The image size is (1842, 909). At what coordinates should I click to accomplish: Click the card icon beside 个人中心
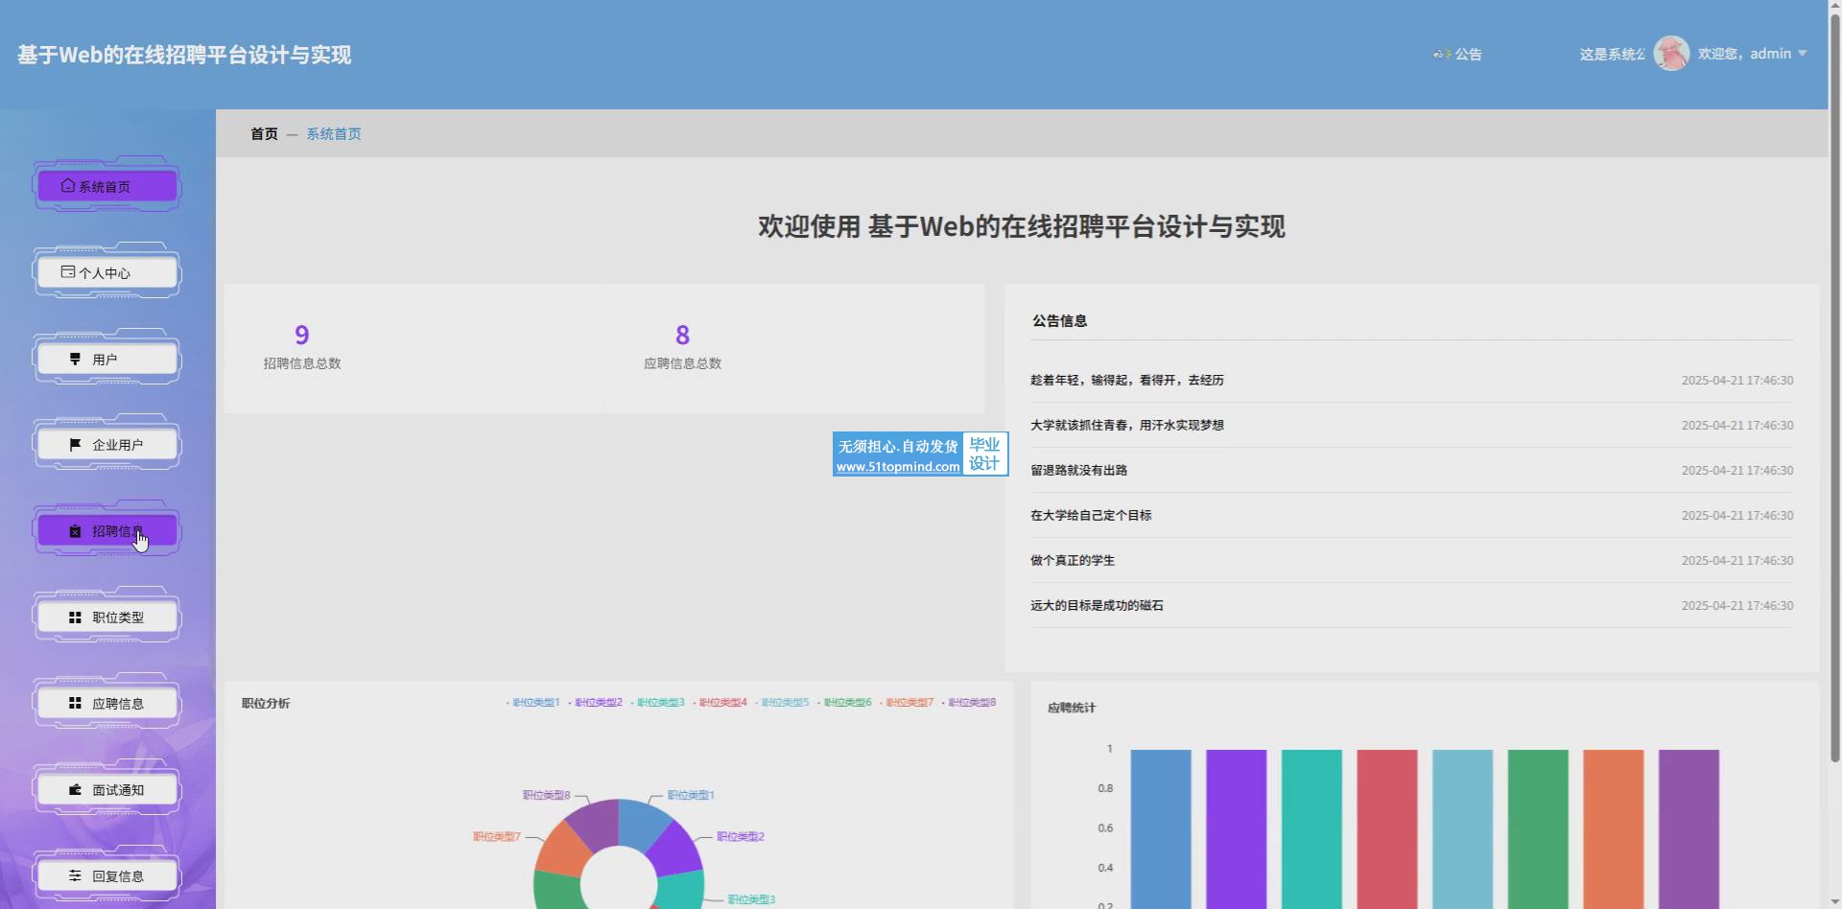(68, 272)
